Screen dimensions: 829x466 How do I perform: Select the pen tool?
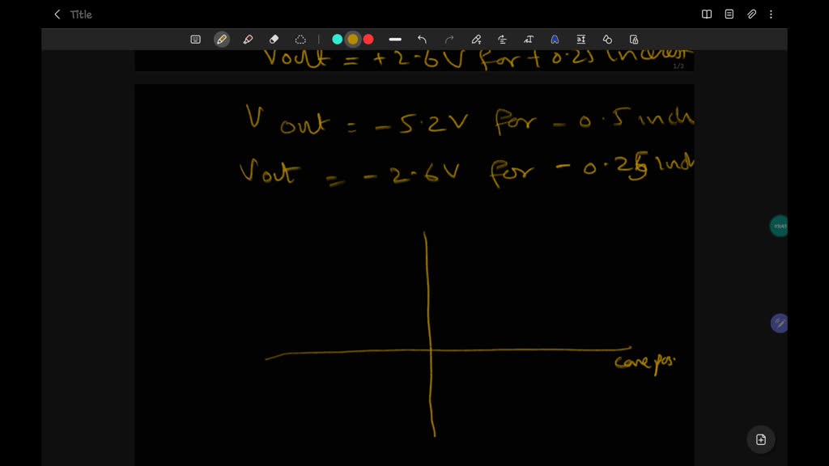click(x=221, y=38)
